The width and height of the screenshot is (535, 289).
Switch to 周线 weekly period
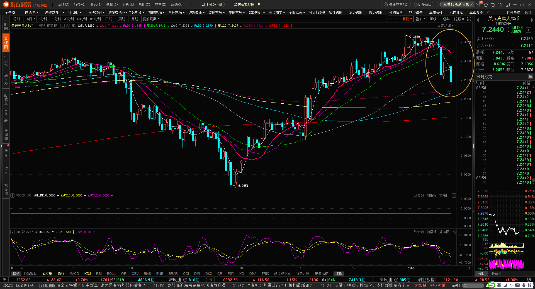click(x=122, y=19)
